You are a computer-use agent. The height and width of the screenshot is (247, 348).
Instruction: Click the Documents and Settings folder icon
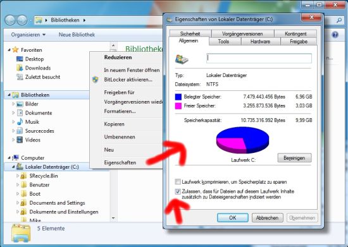point(24,203)
